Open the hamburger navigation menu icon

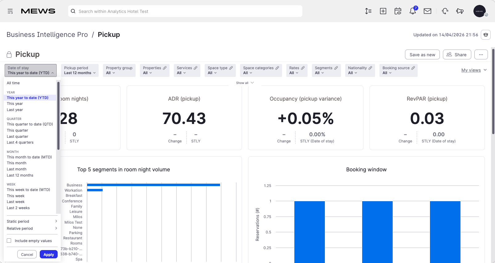click(x=10, y=11)
